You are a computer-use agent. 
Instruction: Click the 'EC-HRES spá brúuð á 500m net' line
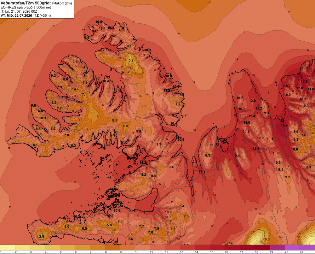pos(26,7)
